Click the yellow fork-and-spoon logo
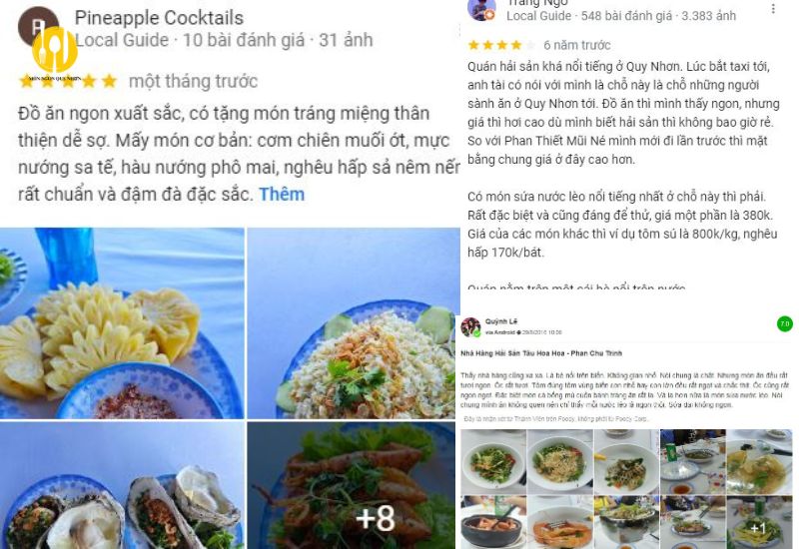799x549 pixels. [x=55, y=49]
